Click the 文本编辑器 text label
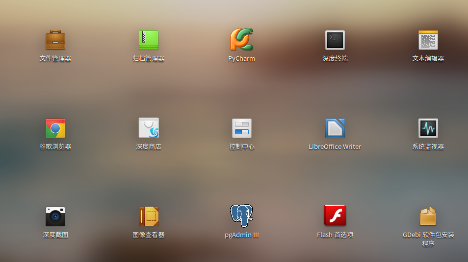468x262 pixels. (x=428, y=58)
